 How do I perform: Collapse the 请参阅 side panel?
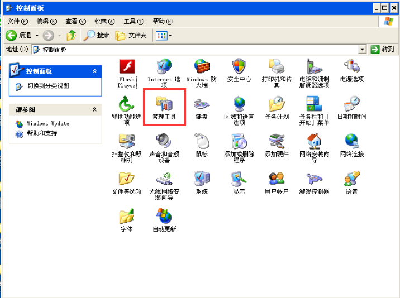[94, 109]
